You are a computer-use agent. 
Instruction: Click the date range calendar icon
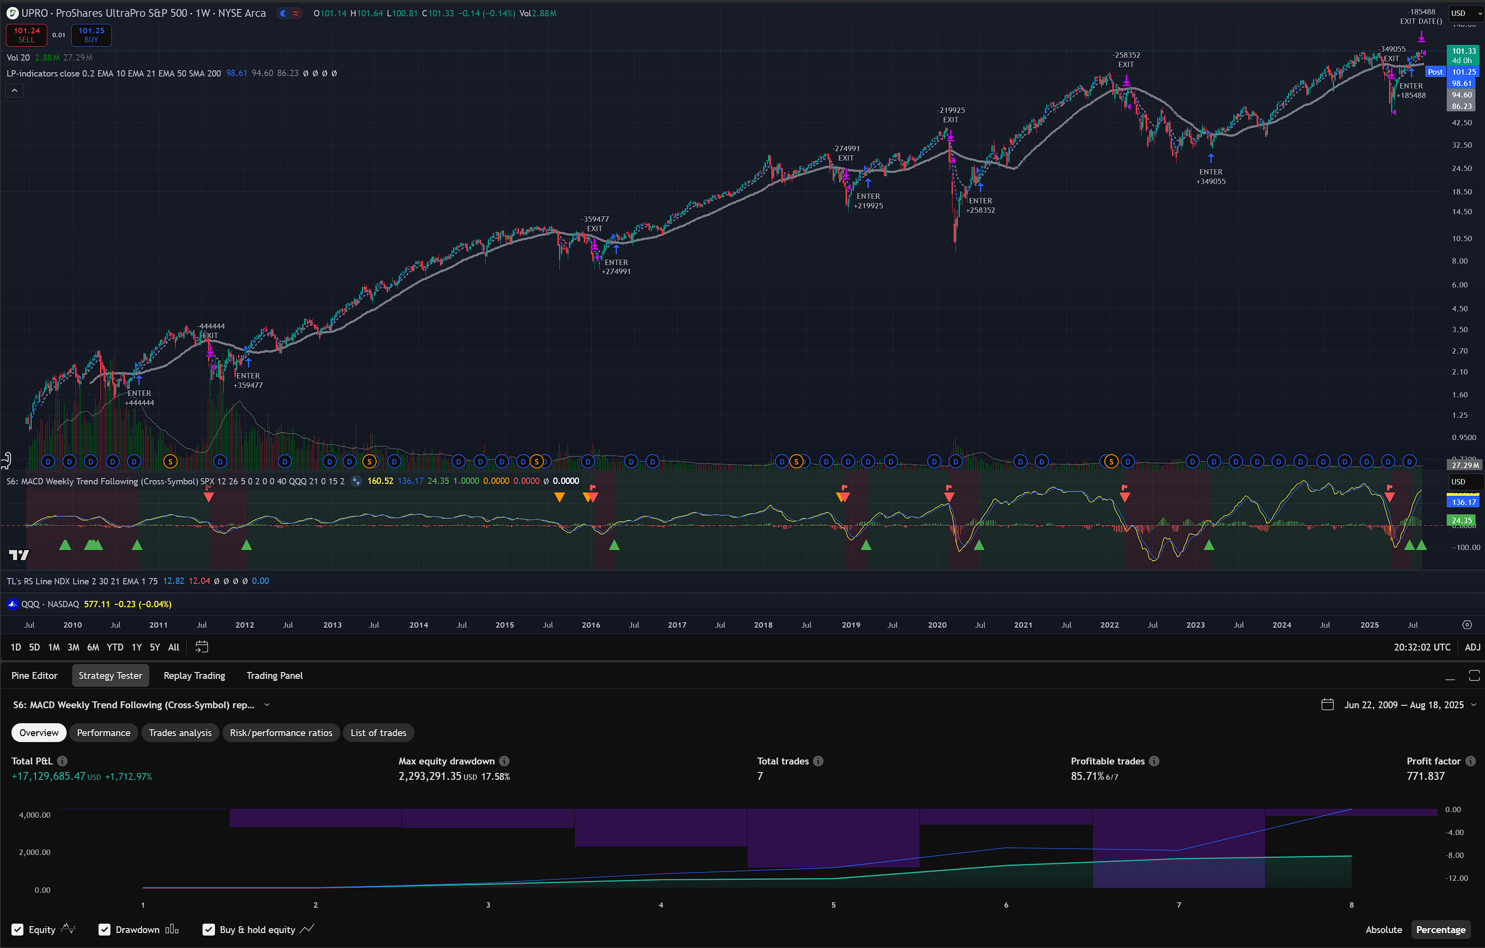[1328, 704]
